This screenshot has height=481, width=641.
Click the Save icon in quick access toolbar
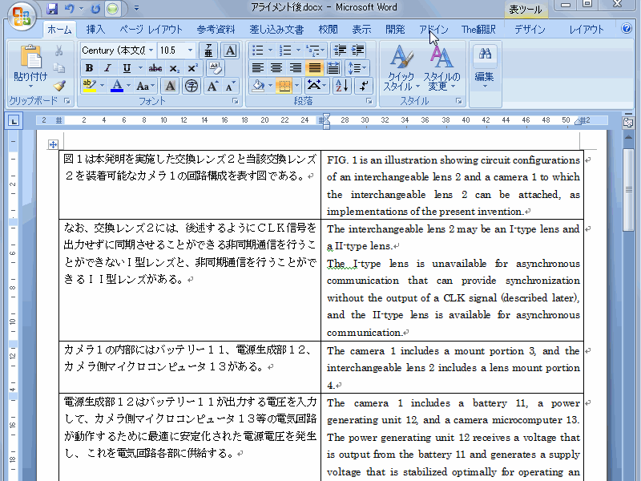tap(52, 9)
